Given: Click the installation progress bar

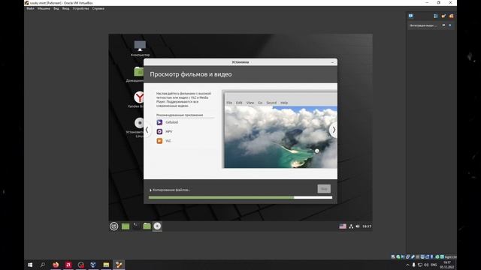Looking at the screenshot, I should pyautogui.click(x=240, y=197).
